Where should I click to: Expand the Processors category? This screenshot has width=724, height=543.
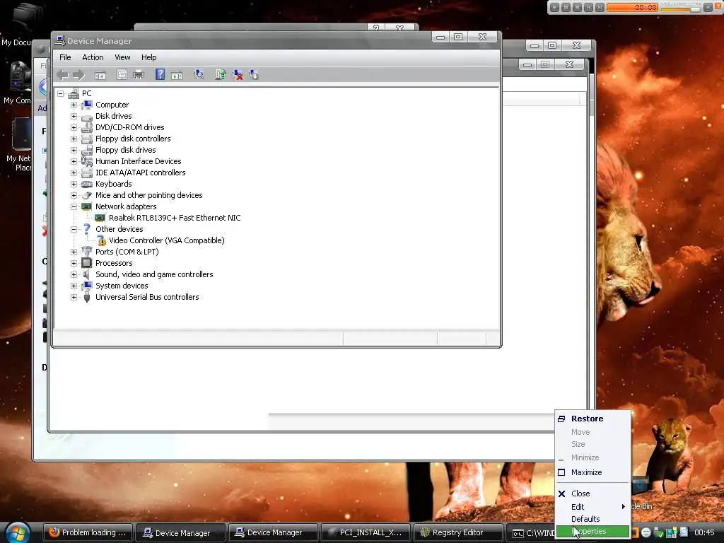pos(74,263)
